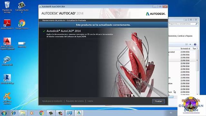Image resolution: width=206 pixels, height=116 pixels.
Task: Click the installer title bar Autodesk icon
Action: point(40,6)
